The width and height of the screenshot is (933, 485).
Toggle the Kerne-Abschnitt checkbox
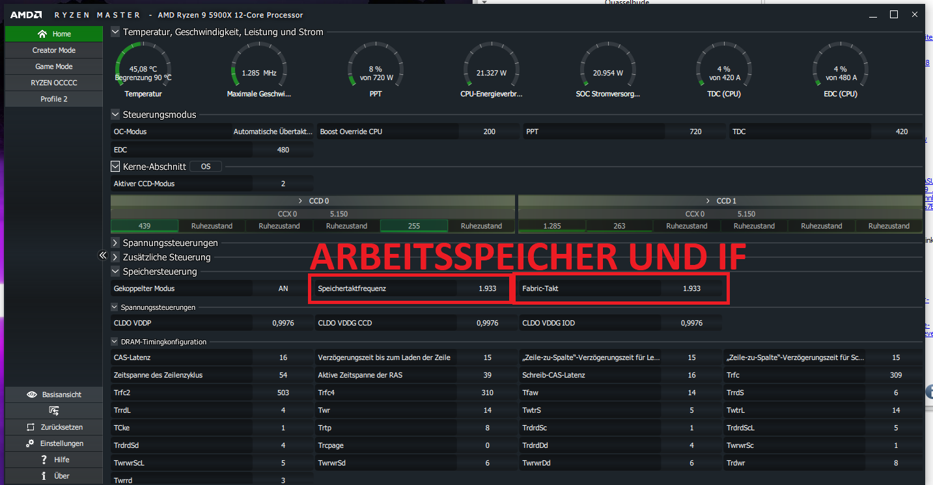click(x=115, y=167)
